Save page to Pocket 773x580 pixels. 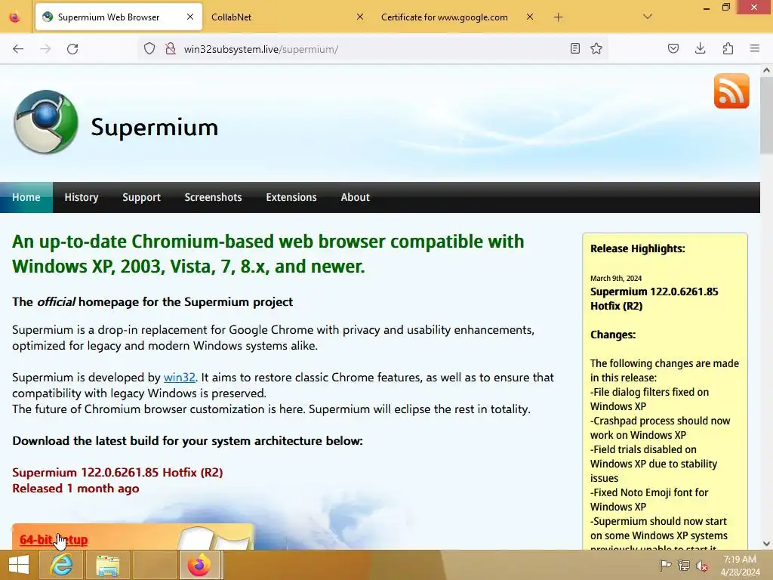[673, 48]
